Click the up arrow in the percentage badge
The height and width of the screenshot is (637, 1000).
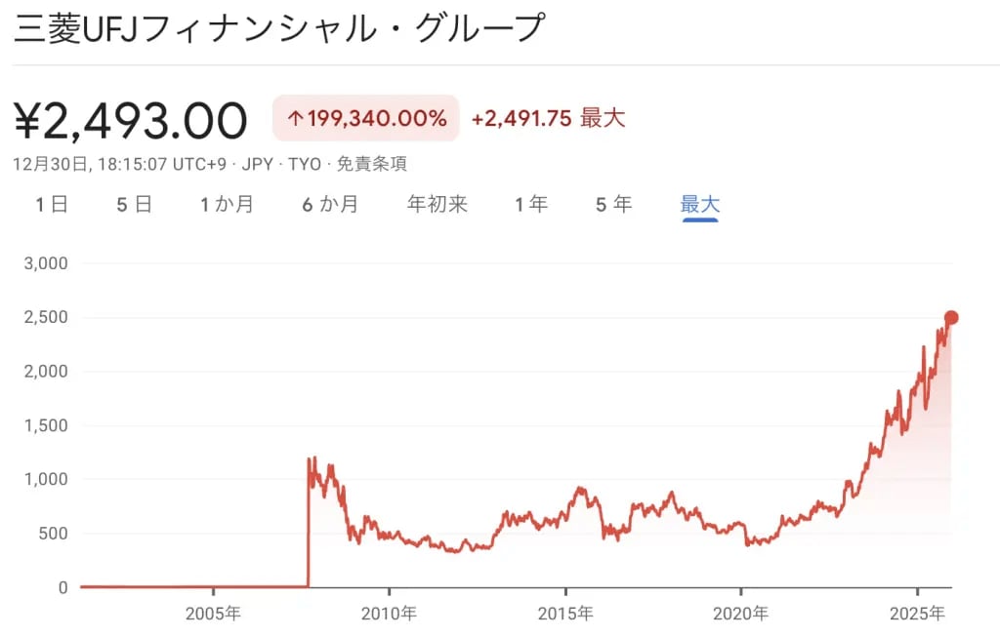(295, 119)
